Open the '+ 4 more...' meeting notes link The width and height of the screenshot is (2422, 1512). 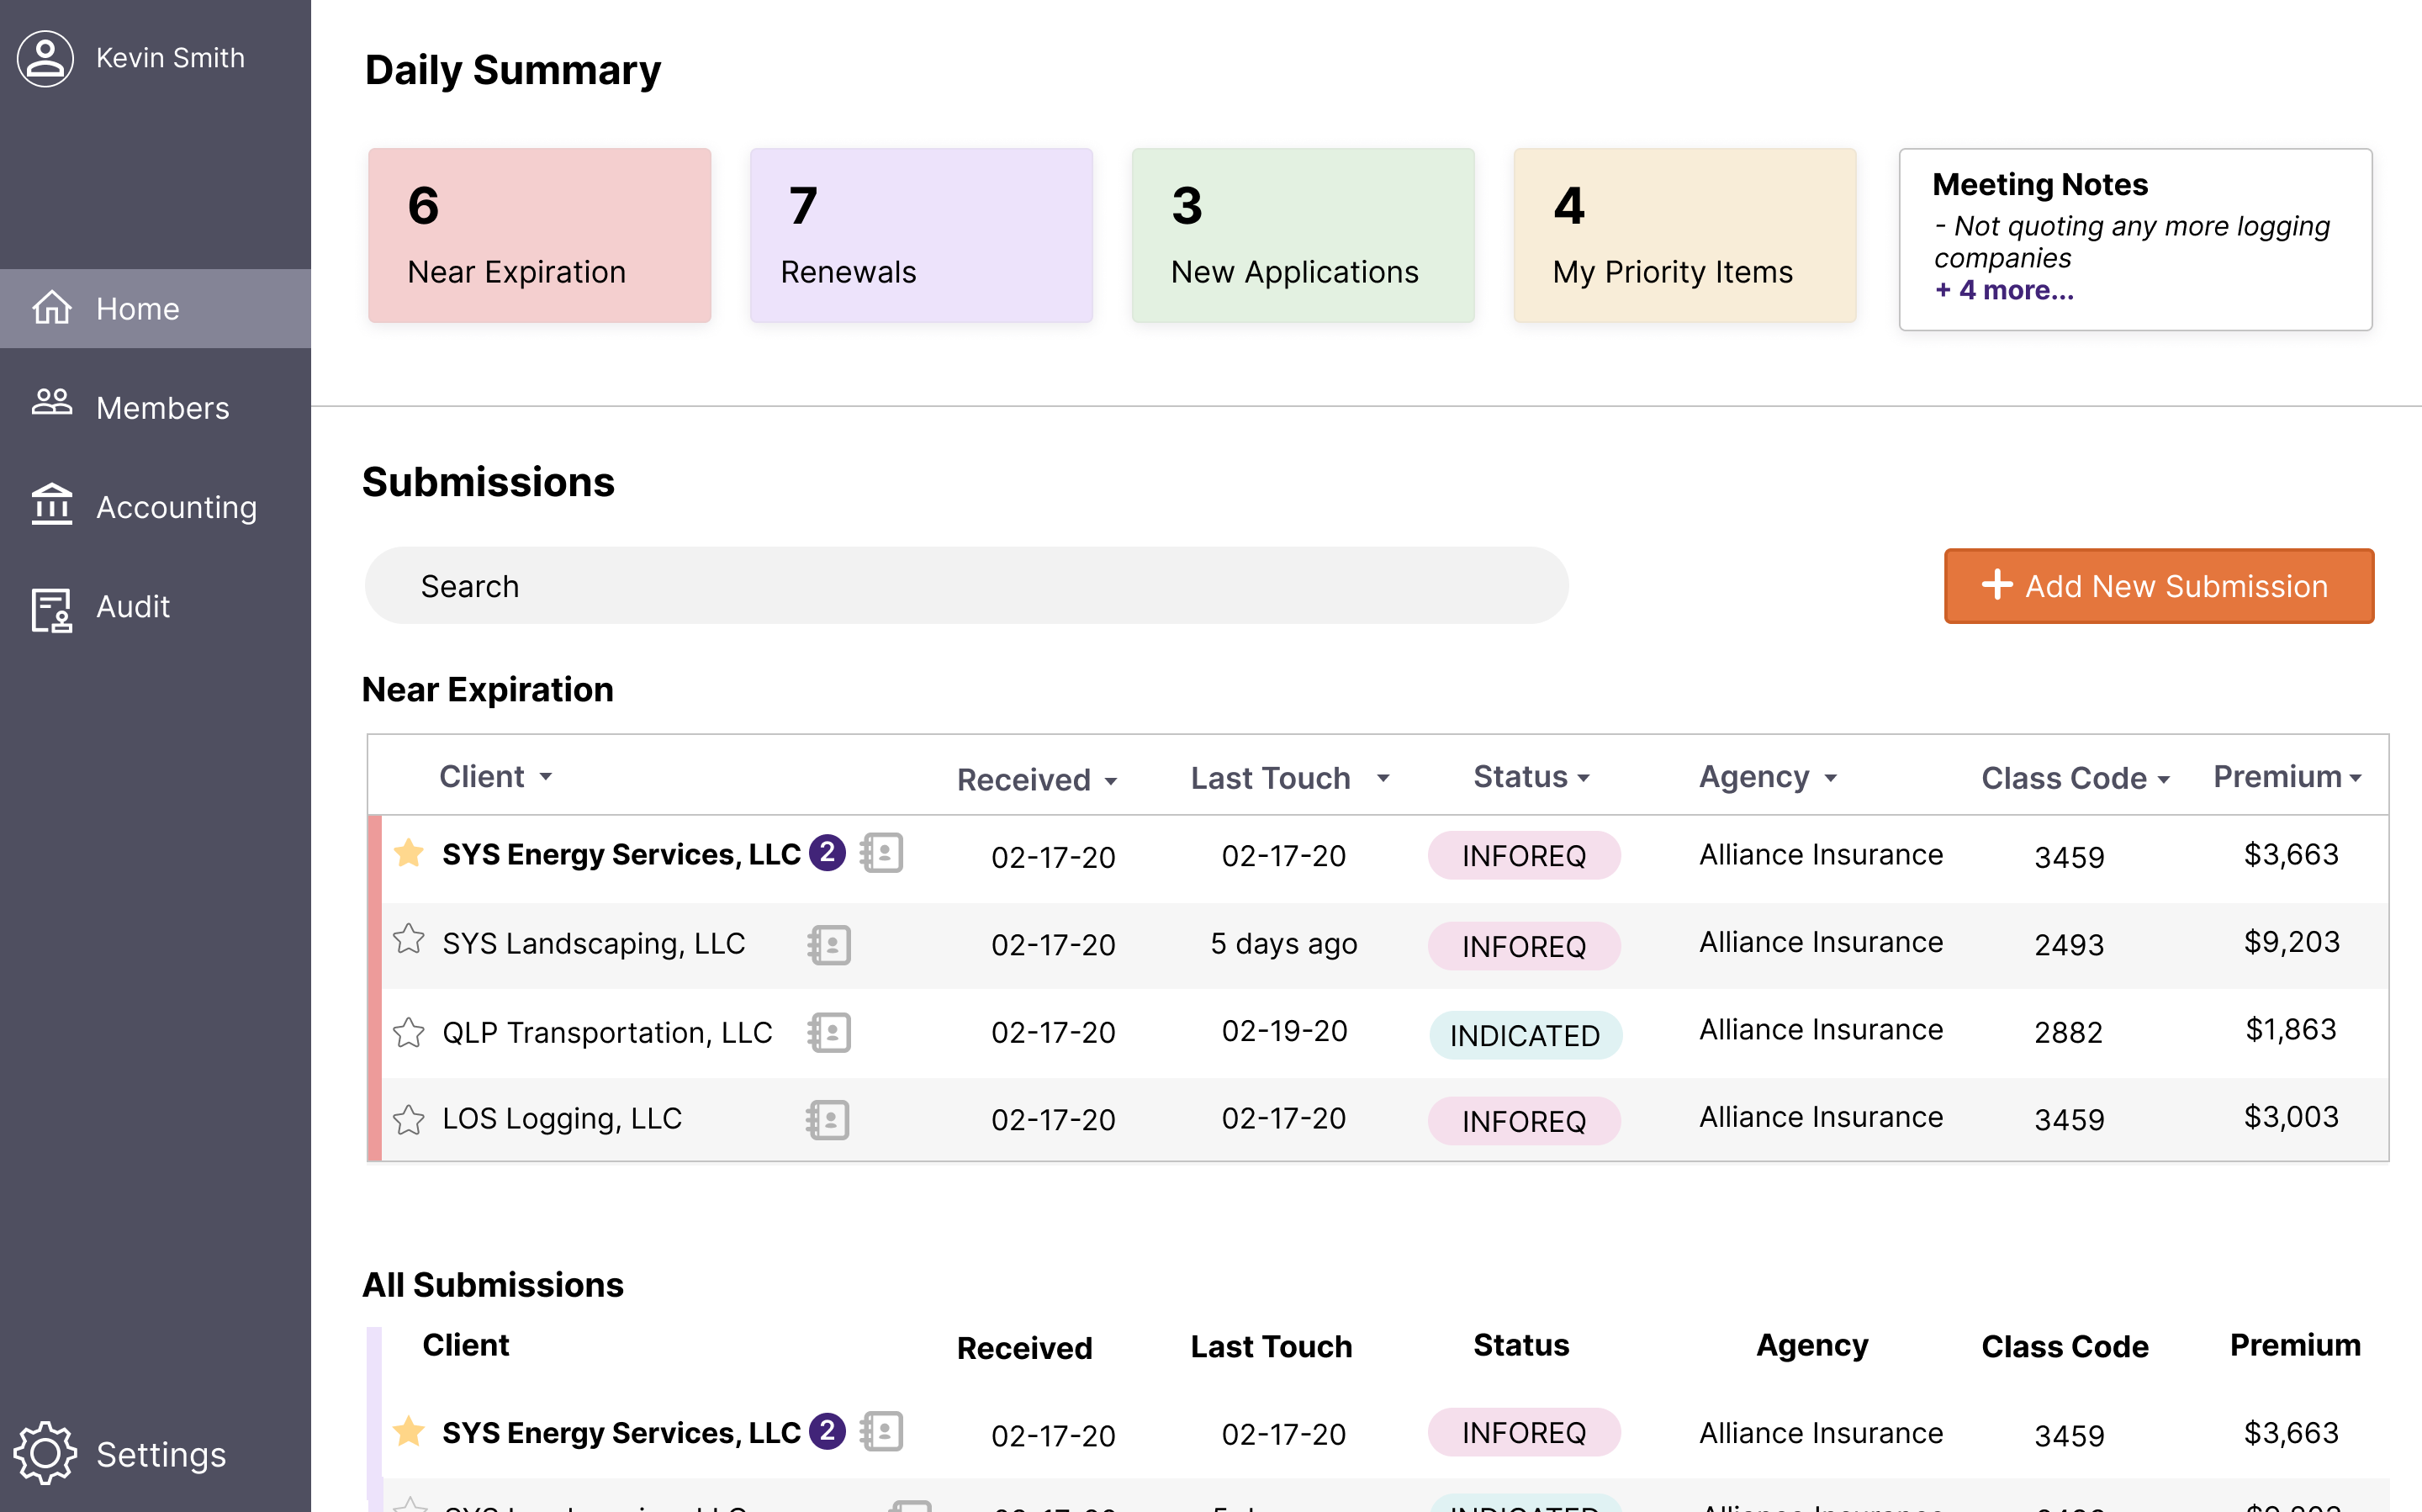tap(2004, 290)
